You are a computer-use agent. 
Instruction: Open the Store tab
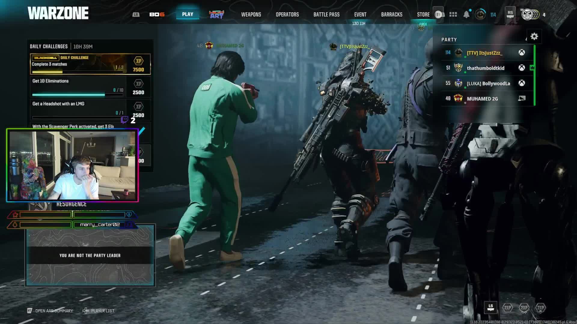(x=423, y=14)
